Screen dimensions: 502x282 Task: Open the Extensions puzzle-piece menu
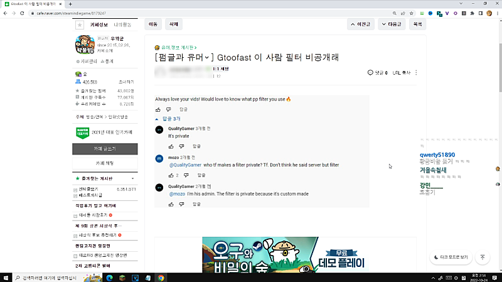473,13
